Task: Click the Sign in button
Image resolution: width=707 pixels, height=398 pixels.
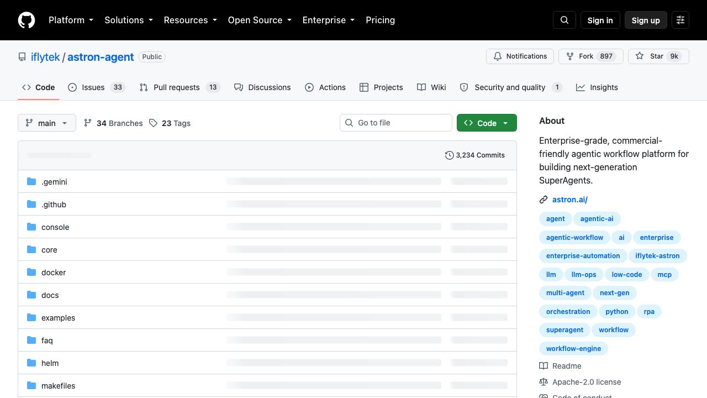Action: point(600,20)
